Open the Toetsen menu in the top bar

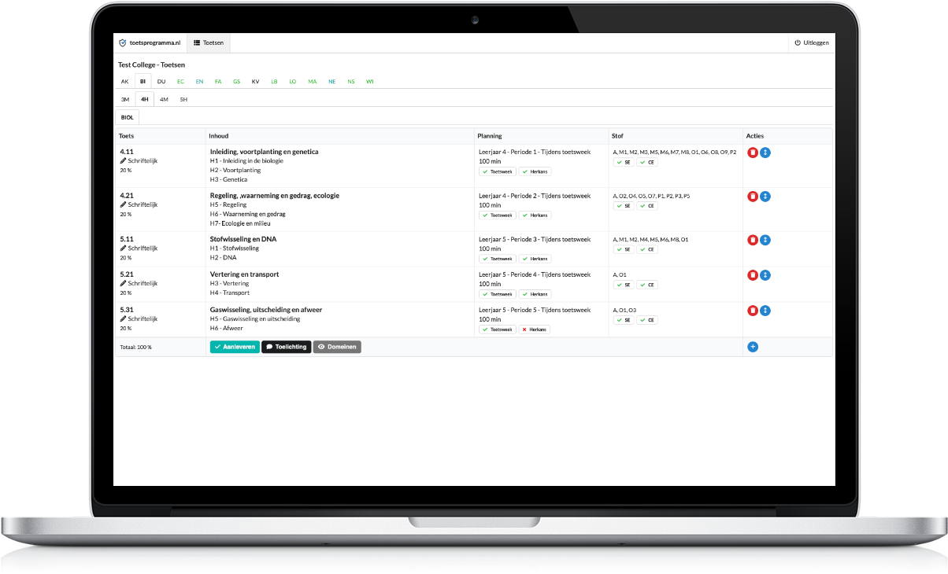209,43
